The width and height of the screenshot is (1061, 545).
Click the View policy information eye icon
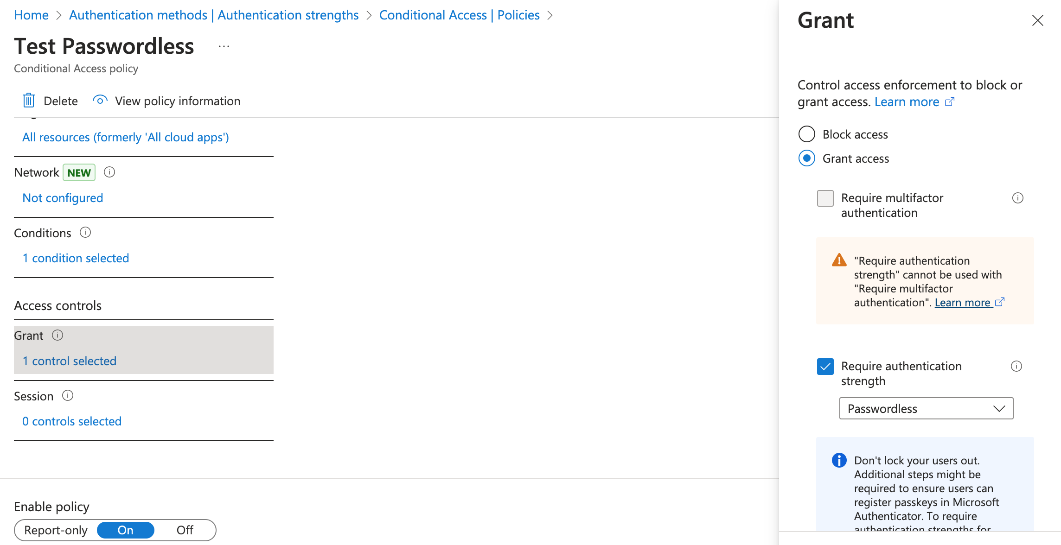[100, 100]
